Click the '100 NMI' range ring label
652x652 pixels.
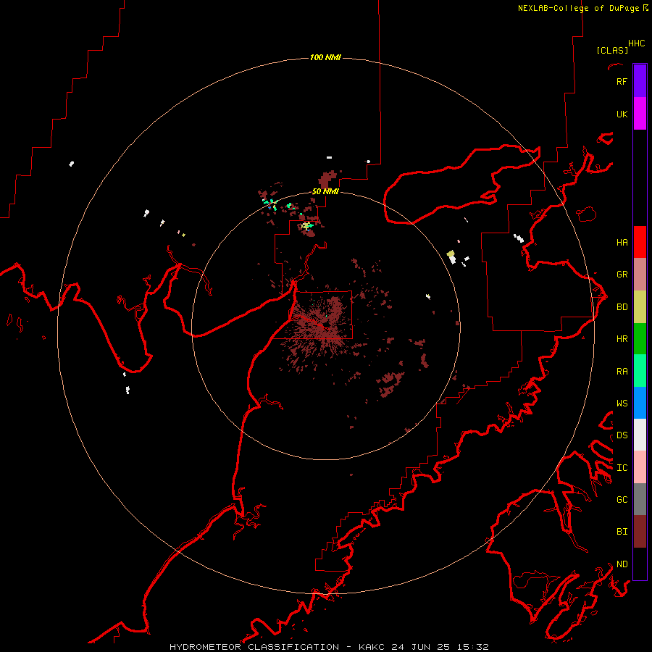point(325,57)
